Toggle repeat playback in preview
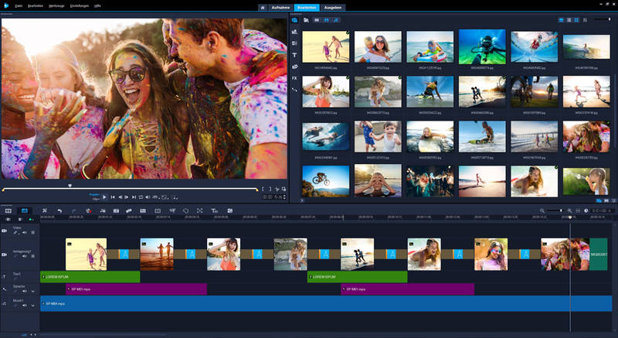618x338 pixels. (x=141, y=197)
